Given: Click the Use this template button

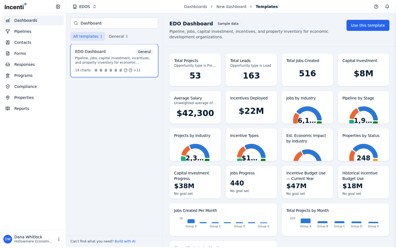Looking at the screenshot, I should point(368,25).
